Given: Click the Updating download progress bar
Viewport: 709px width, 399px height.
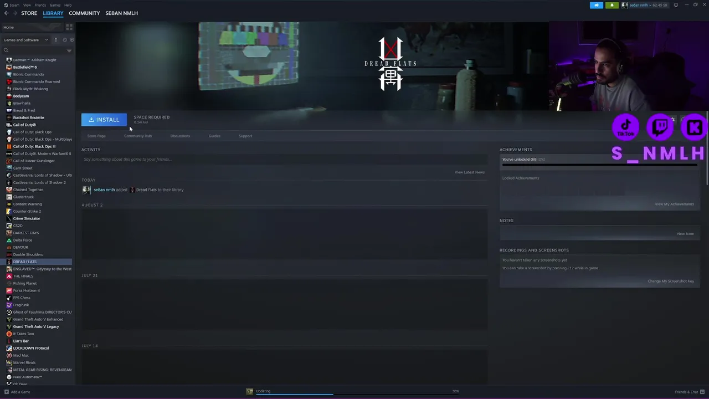Looking at the screenshot, I should pyautogui.click(x=357, y=394).
